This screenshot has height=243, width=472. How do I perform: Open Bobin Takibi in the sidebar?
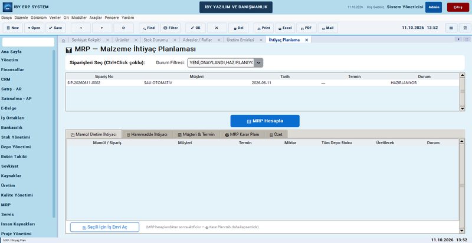14,157
